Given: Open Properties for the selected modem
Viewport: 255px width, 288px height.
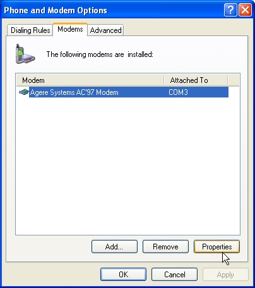Looking at the screenshot, I should pyautogui.click(x=216, y=246).
